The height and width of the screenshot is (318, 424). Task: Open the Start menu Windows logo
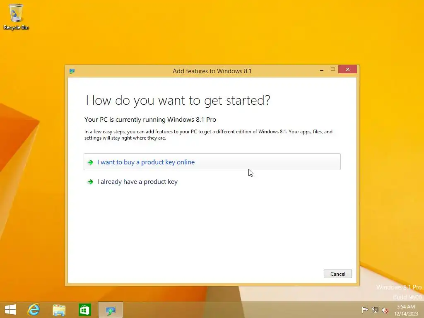(x=10, y=310)
